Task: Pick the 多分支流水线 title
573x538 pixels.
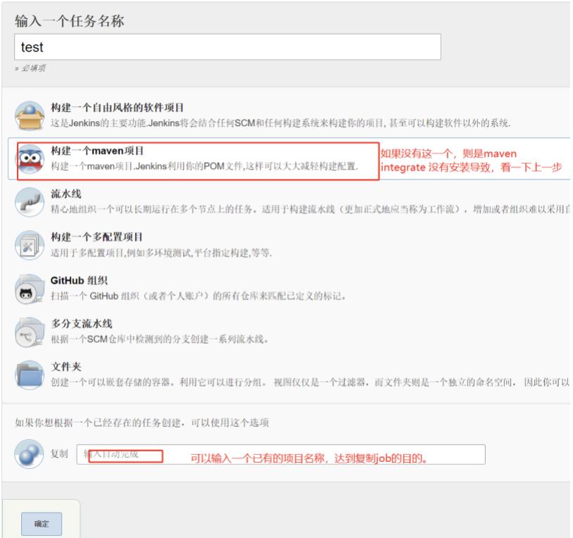Action: (82, 323)
